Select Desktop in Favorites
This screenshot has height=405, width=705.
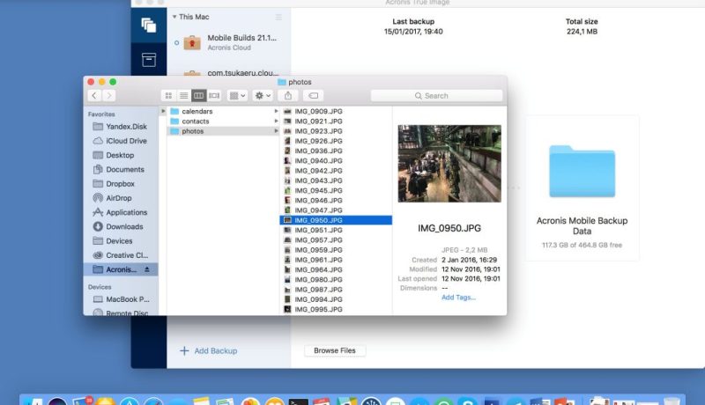(x=120, y=155)
